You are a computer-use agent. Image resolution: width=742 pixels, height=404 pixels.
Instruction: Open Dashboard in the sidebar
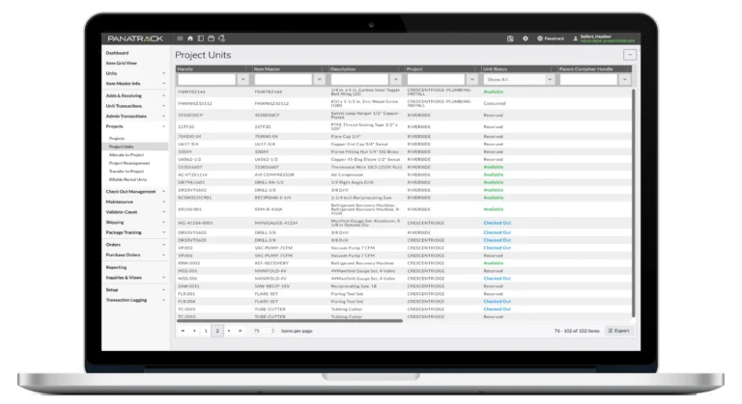117,53
